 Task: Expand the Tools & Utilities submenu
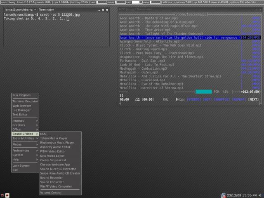click(x=25, y=138)
